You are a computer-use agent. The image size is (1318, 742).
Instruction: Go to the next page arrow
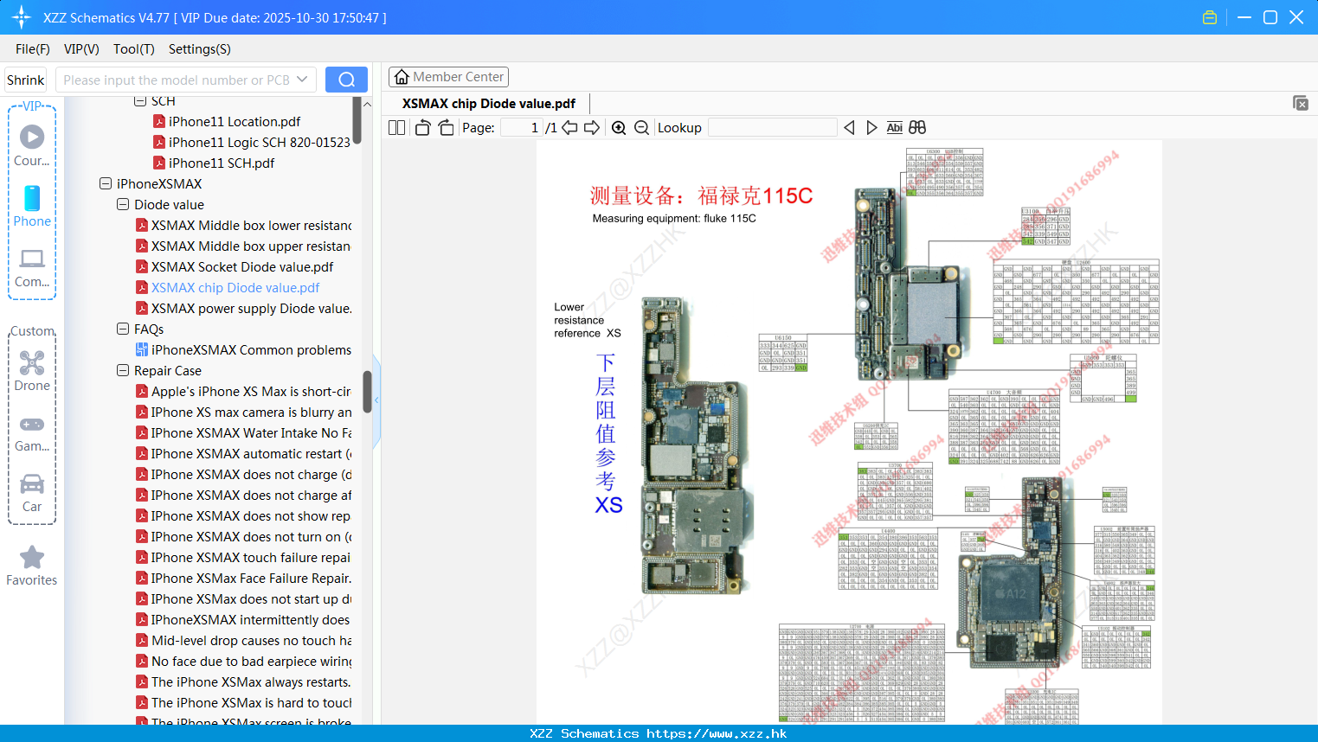coord(592,128)
